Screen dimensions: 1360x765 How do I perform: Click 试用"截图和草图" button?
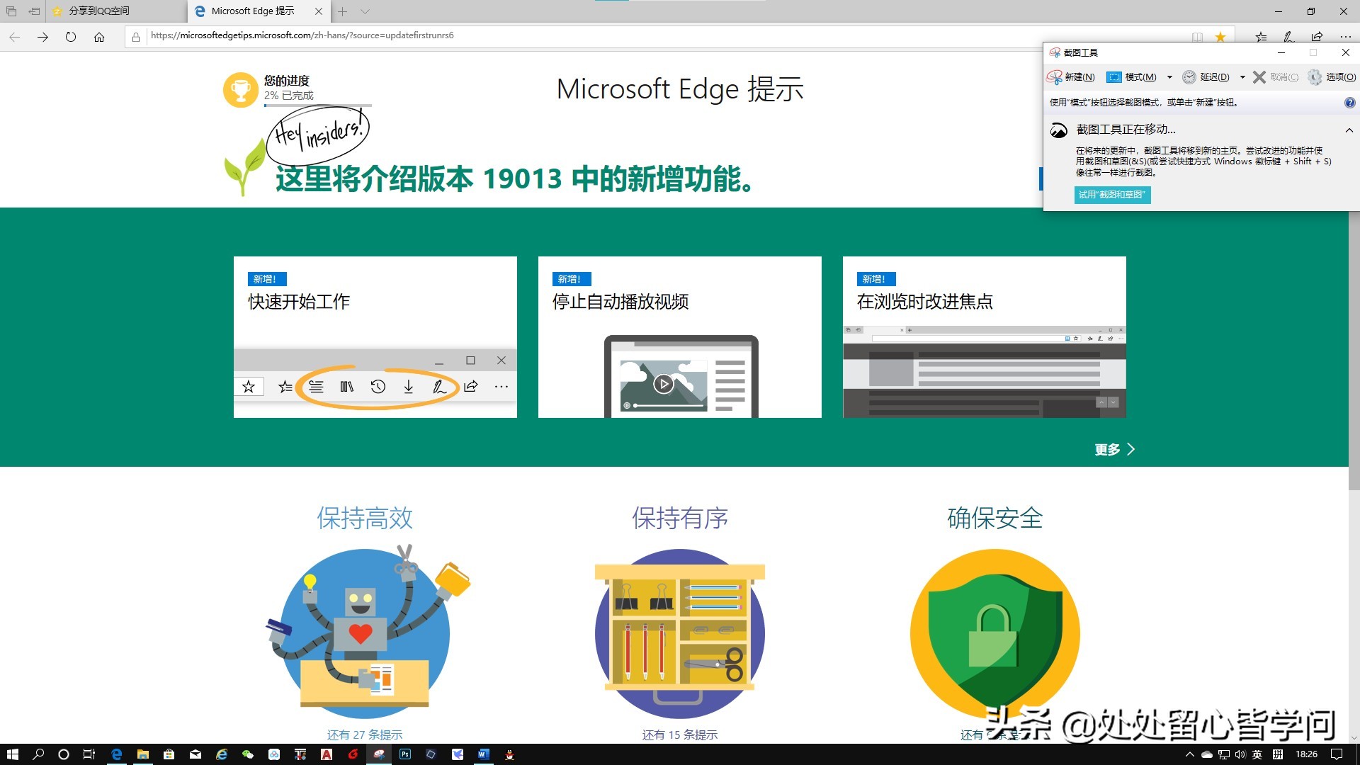click(x=1113, y=195)
